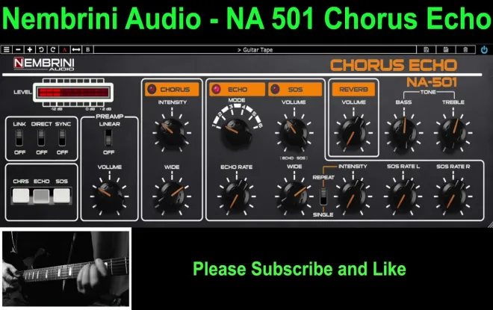
Task: Click the SOS RATE L knob
Action: 403,196
